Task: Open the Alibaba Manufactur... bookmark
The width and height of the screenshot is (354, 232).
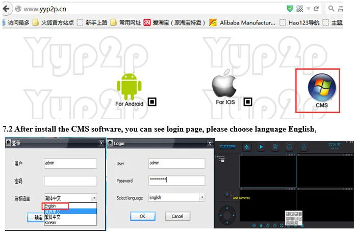Action: coord(242,22)
